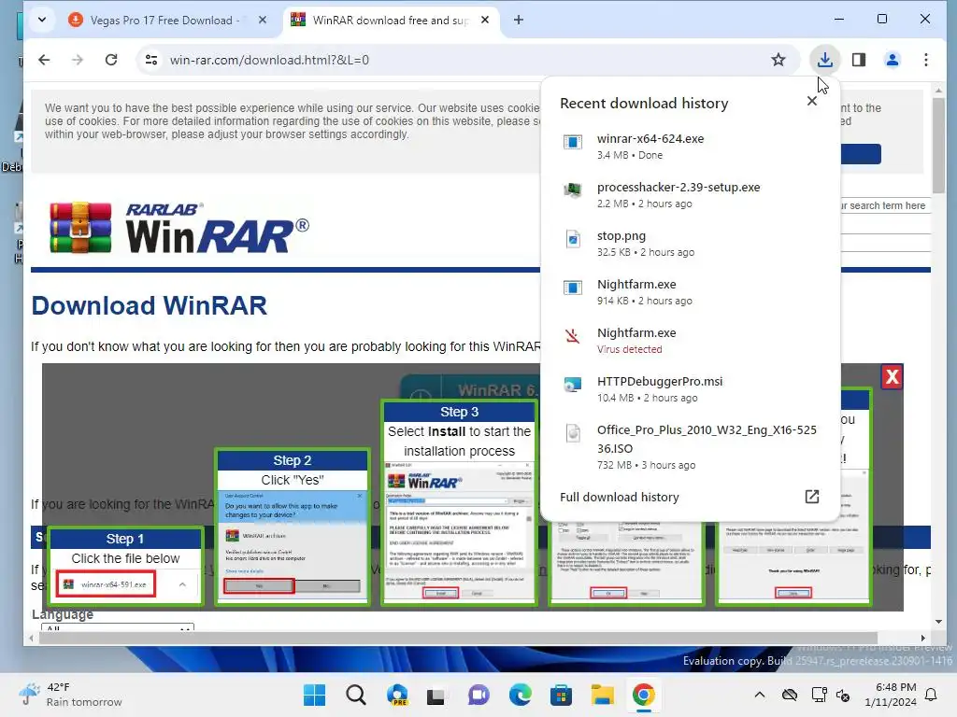Expand the tab search dropdown arrow
The width and height of the screenshot is (957, 717).
[x=41, y=21]
